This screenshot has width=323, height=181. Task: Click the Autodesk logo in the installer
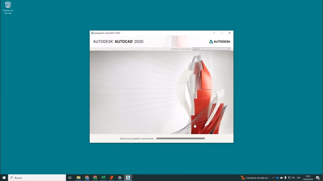(x=220, y=41)
